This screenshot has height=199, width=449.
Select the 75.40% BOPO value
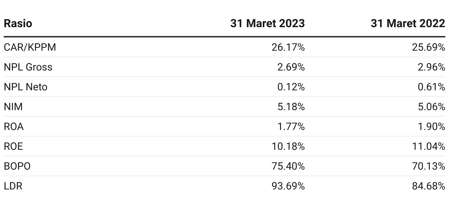289,166
